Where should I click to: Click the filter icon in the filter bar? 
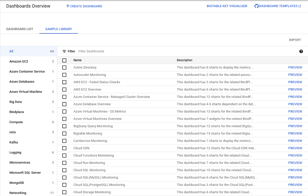(64, 51)
